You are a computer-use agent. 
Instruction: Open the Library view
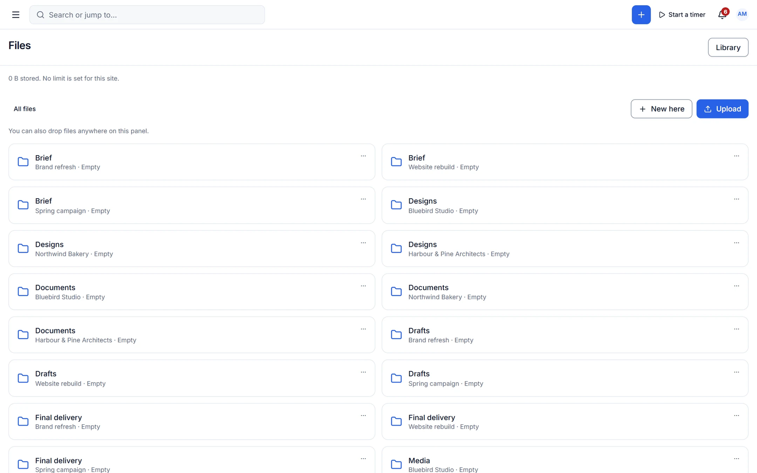728,47
